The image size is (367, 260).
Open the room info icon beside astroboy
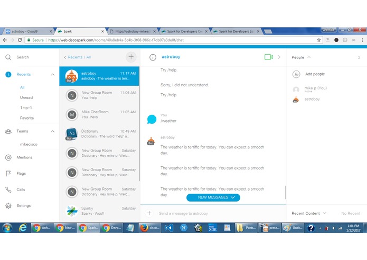point(153,57)
